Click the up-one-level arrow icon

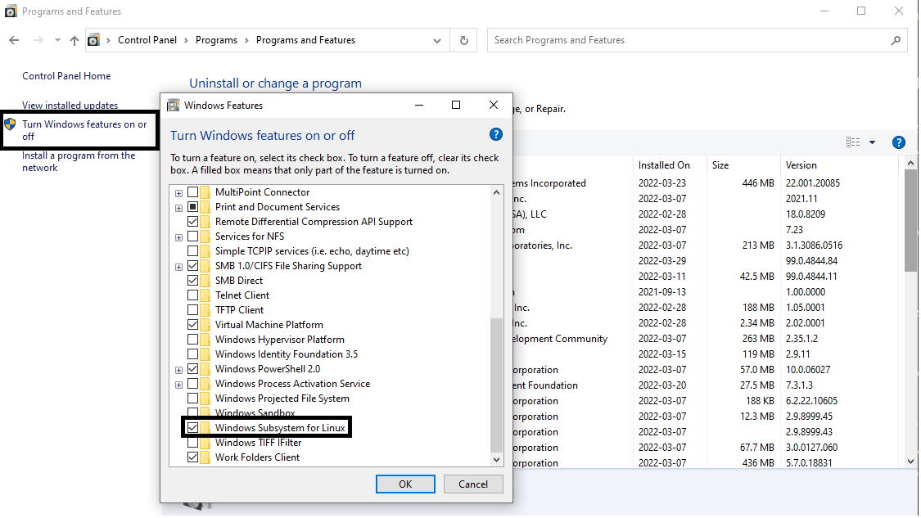73,39
